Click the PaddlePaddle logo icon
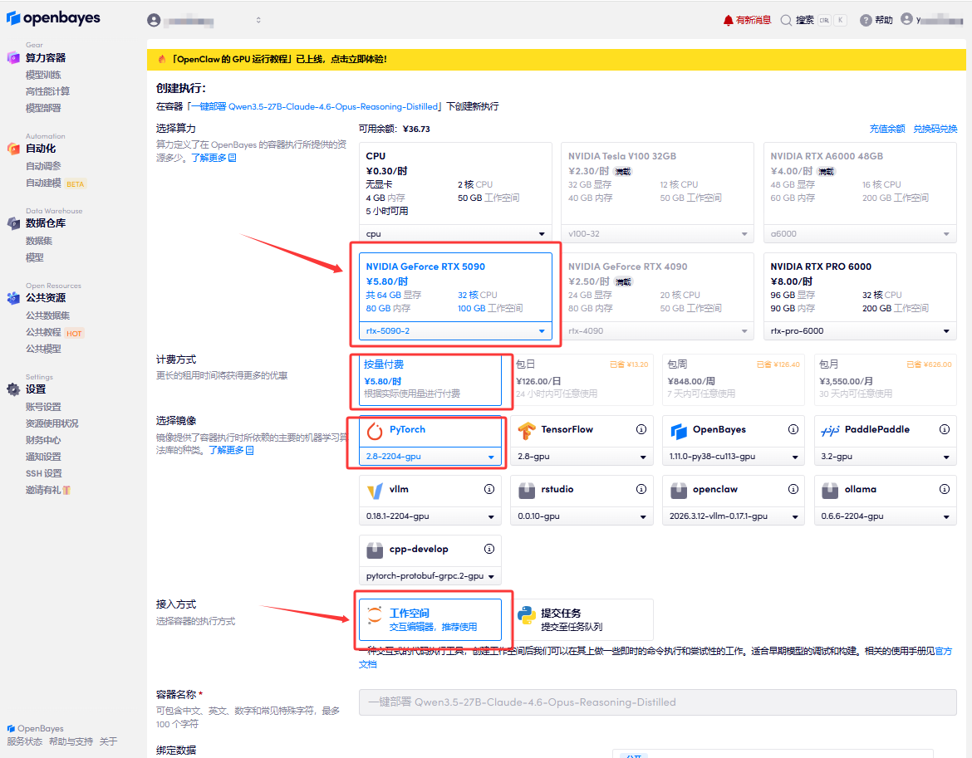Viewport: 972px width, 758px height. click(x=830, y=431)
